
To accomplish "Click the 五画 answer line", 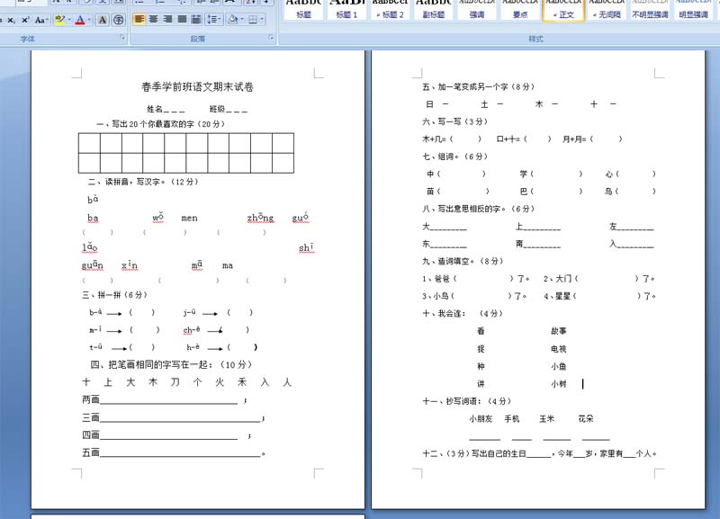I will tap(180, 453).
